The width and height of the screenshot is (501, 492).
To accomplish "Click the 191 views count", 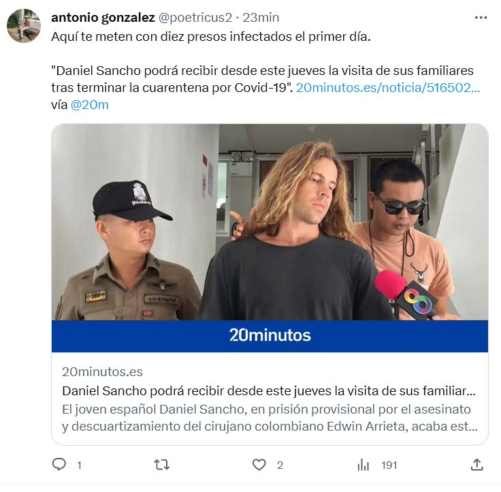I will (x=389, y=465).
